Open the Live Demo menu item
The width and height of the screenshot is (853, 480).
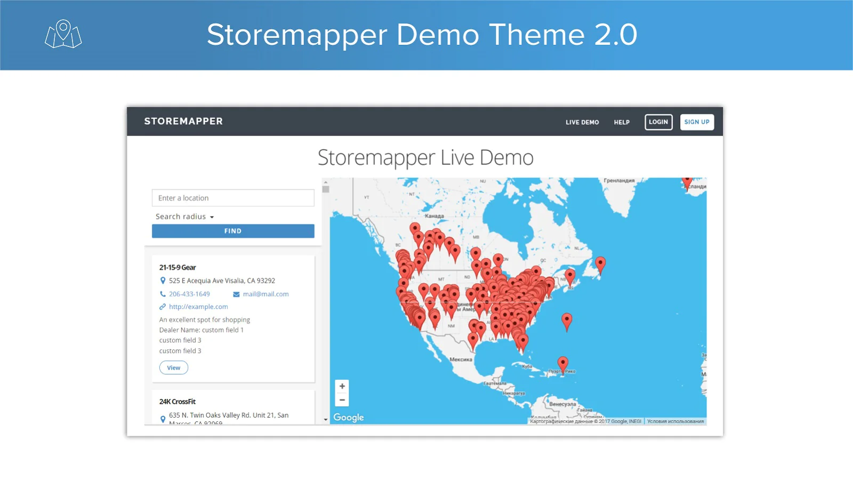coord(582,122)
